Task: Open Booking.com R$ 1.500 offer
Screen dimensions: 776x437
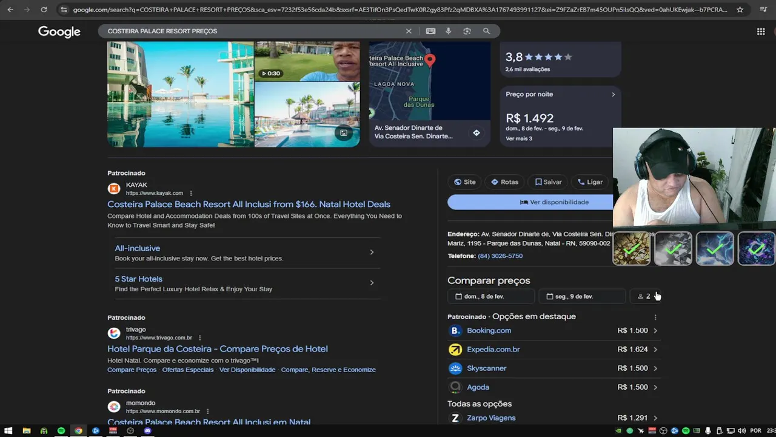Action: (554, 331)
